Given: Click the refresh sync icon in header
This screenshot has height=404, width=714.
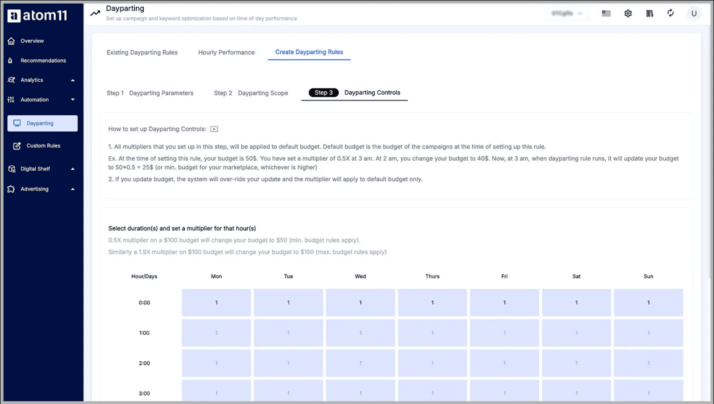Looking at the screenshot, I should pyautogui.click(x=671, y=13).
